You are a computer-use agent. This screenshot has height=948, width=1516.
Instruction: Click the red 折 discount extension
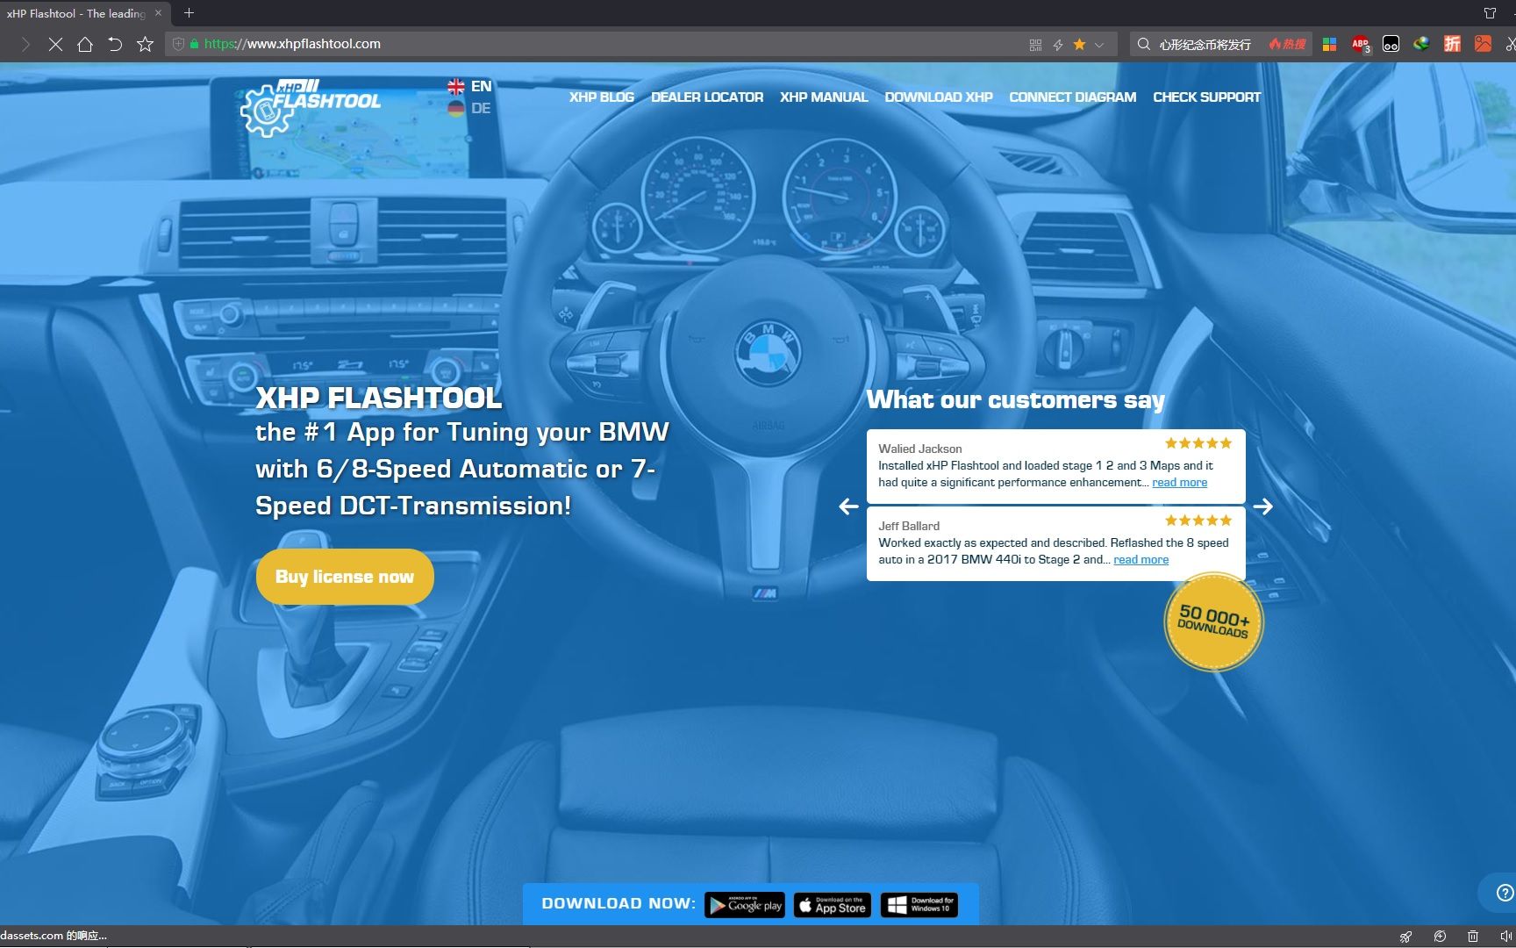tap(1452, 44)
